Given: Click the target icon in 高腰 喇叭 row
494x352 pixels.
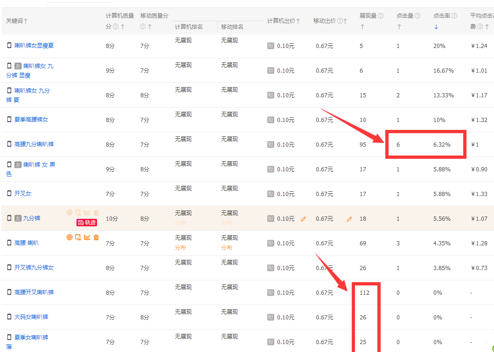Looking at the screenshot, I should point(70,237).
